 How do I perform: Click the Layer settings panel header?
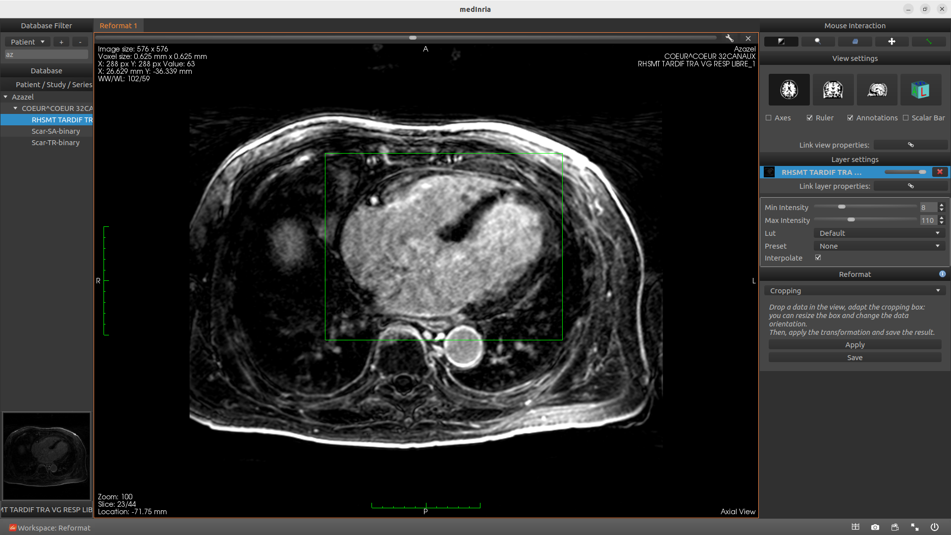point(854,160)
